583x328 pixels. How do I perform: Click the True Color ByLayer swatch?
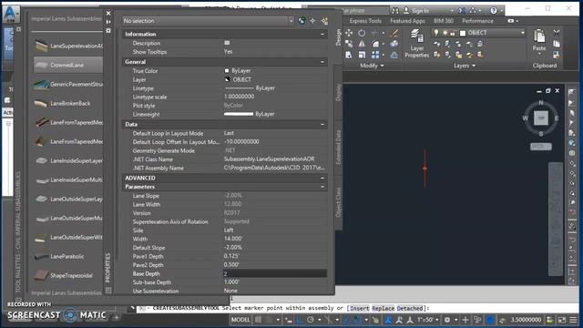pyautogui.click(x=227, y=70)
